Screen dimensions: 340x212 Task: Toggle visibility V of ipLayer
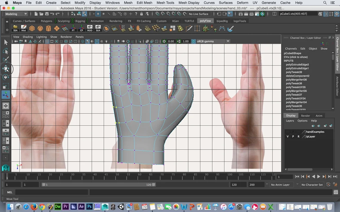tap(287, 137)
